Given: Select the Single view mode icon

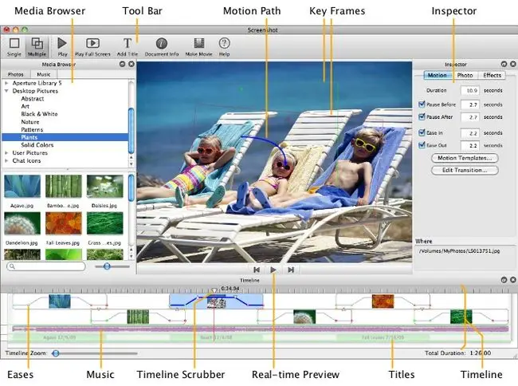Looking at the screenshot, I should pyautogui.click(x=14, y=43).
